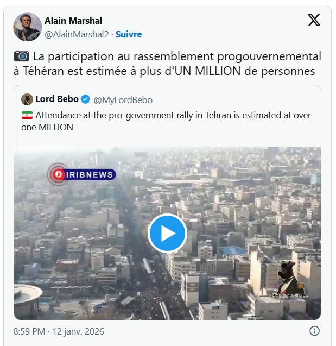The image size is (336, 346).
Task: Click the IRIBNEWS logo on the video
Action: pos(83,174)
